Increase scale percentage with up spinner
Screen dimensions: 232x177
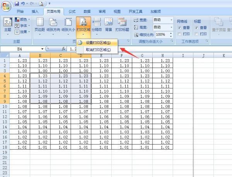[x=171, y=33]
